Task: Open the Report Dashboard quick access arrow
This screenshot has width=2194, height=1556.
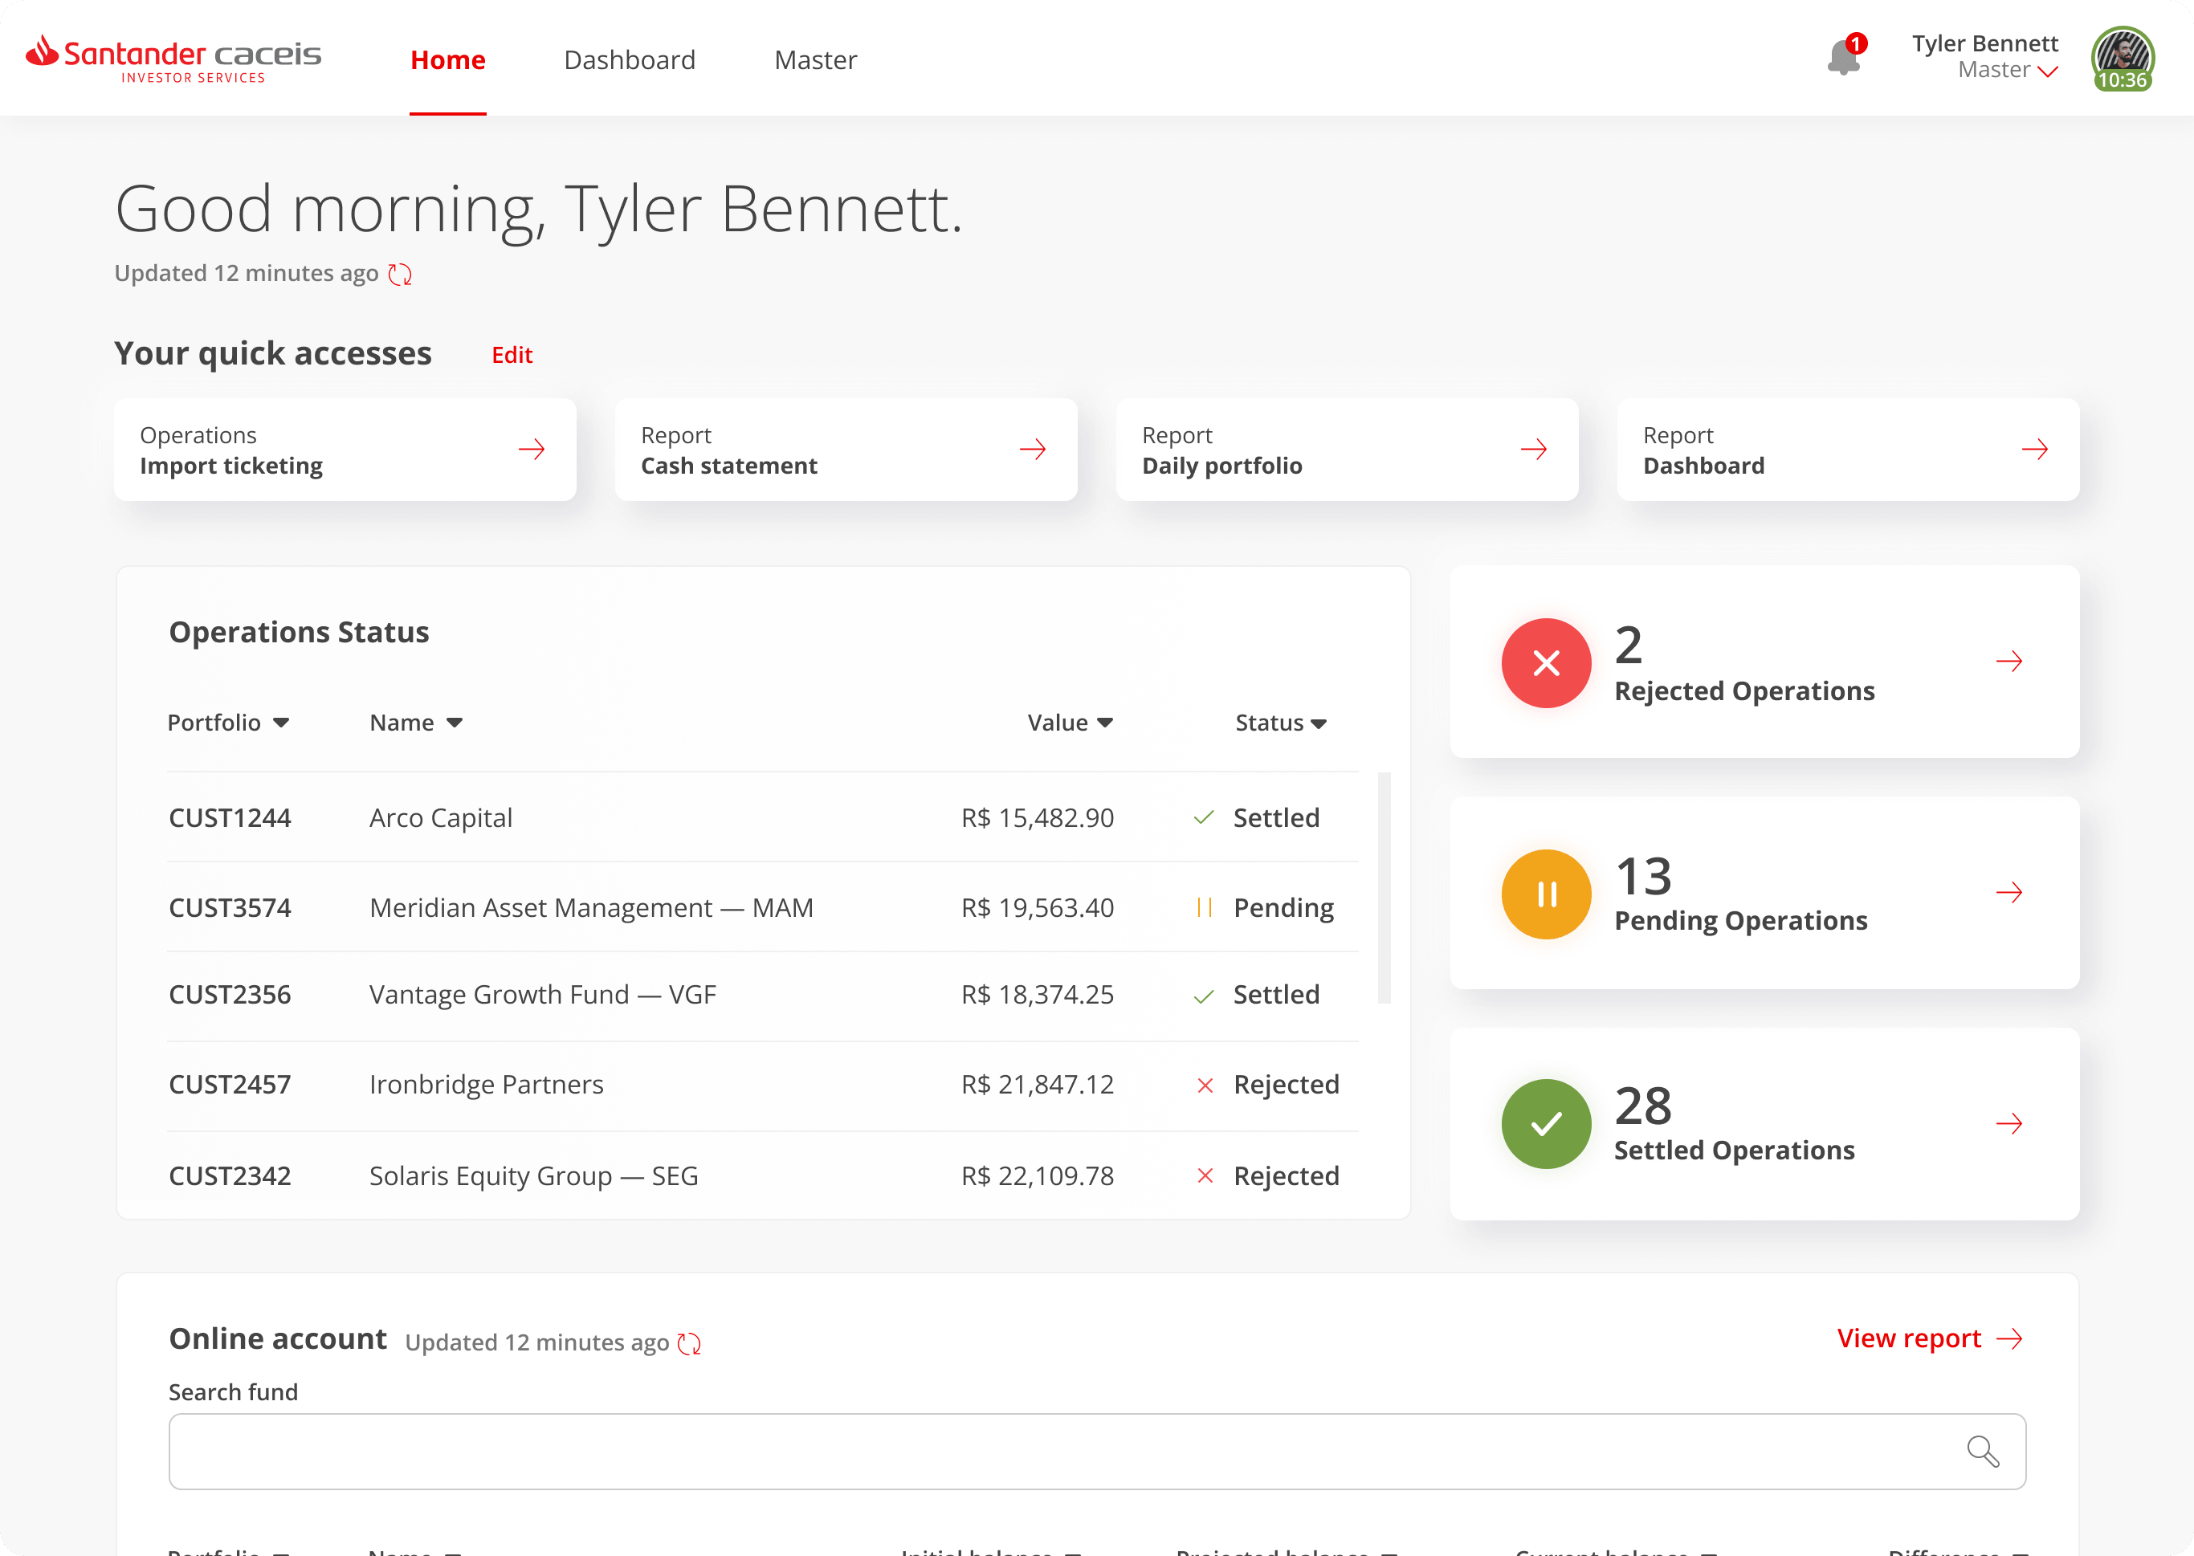Action: click(2035, 450)
